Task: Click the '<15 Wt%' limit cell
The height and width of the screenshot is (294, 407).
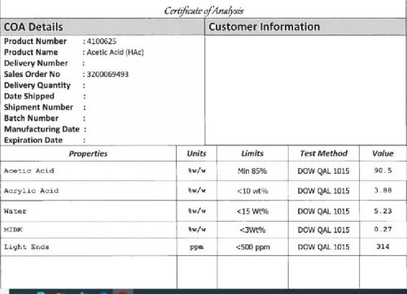Action: pyautogui.click(x=252, y=211)
